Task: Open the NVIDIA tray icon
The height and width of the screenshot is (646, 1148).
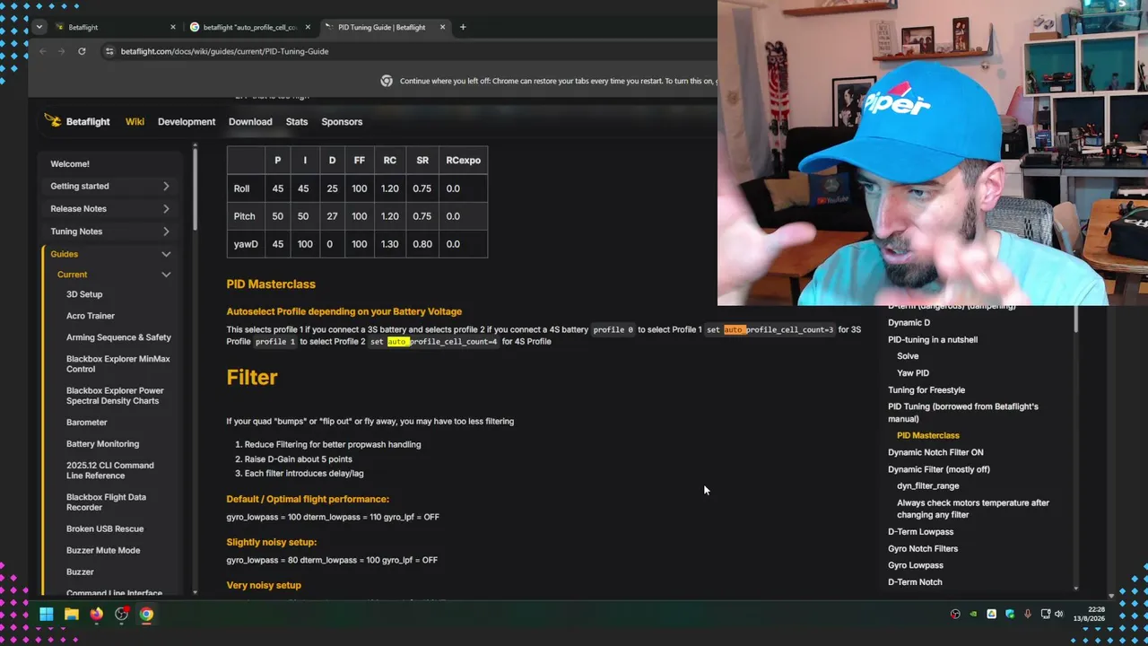Action: (973, 615)
